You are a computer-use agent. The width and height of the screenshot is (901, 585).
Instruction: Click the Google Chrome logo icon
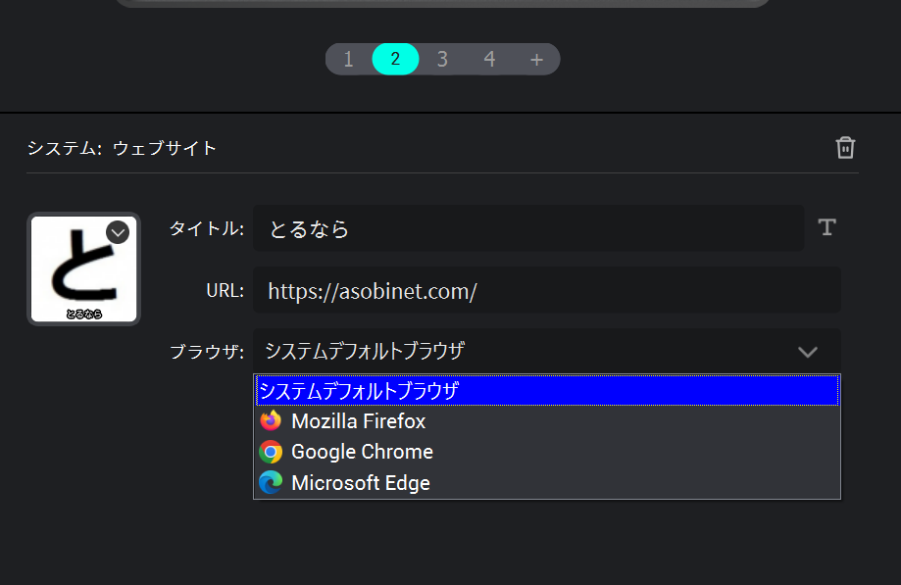coord(271,452)
